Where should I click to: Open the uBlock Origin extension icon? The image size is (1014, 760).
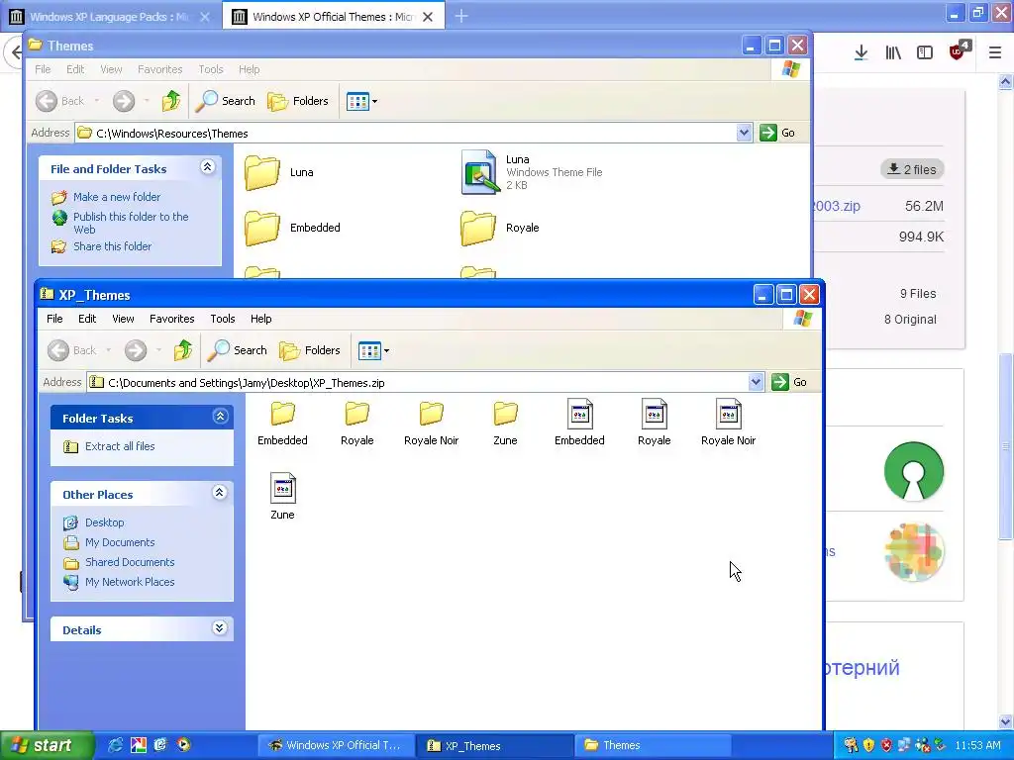958,51
